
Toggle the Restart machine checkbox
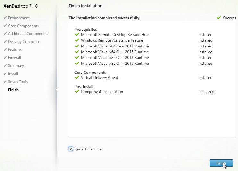[x=71, y=149]
